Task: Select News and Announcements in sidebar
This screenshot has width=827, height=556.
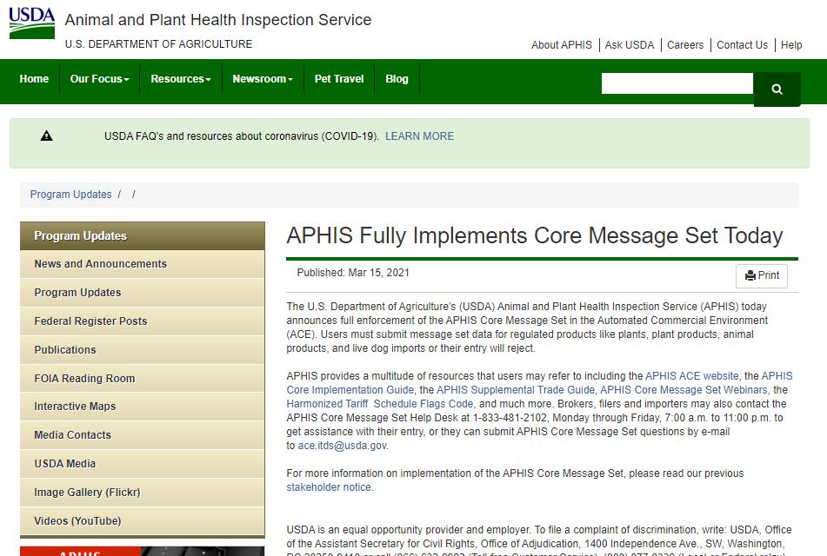Action: point(100,264)
